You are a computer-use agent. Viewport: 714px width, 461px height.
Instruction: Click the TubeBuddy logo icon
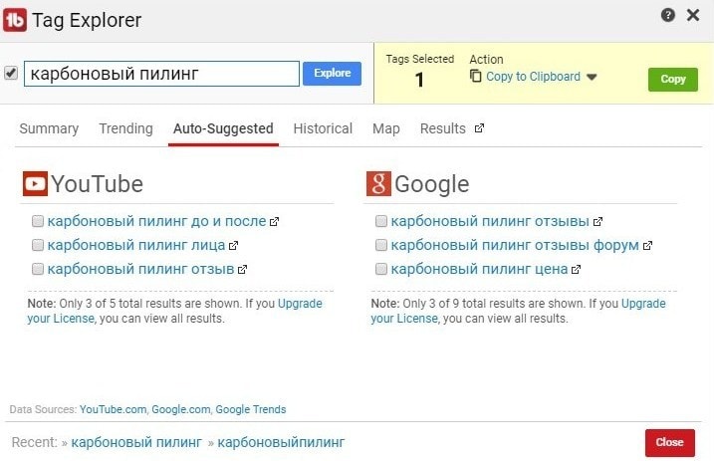[15, 20]
